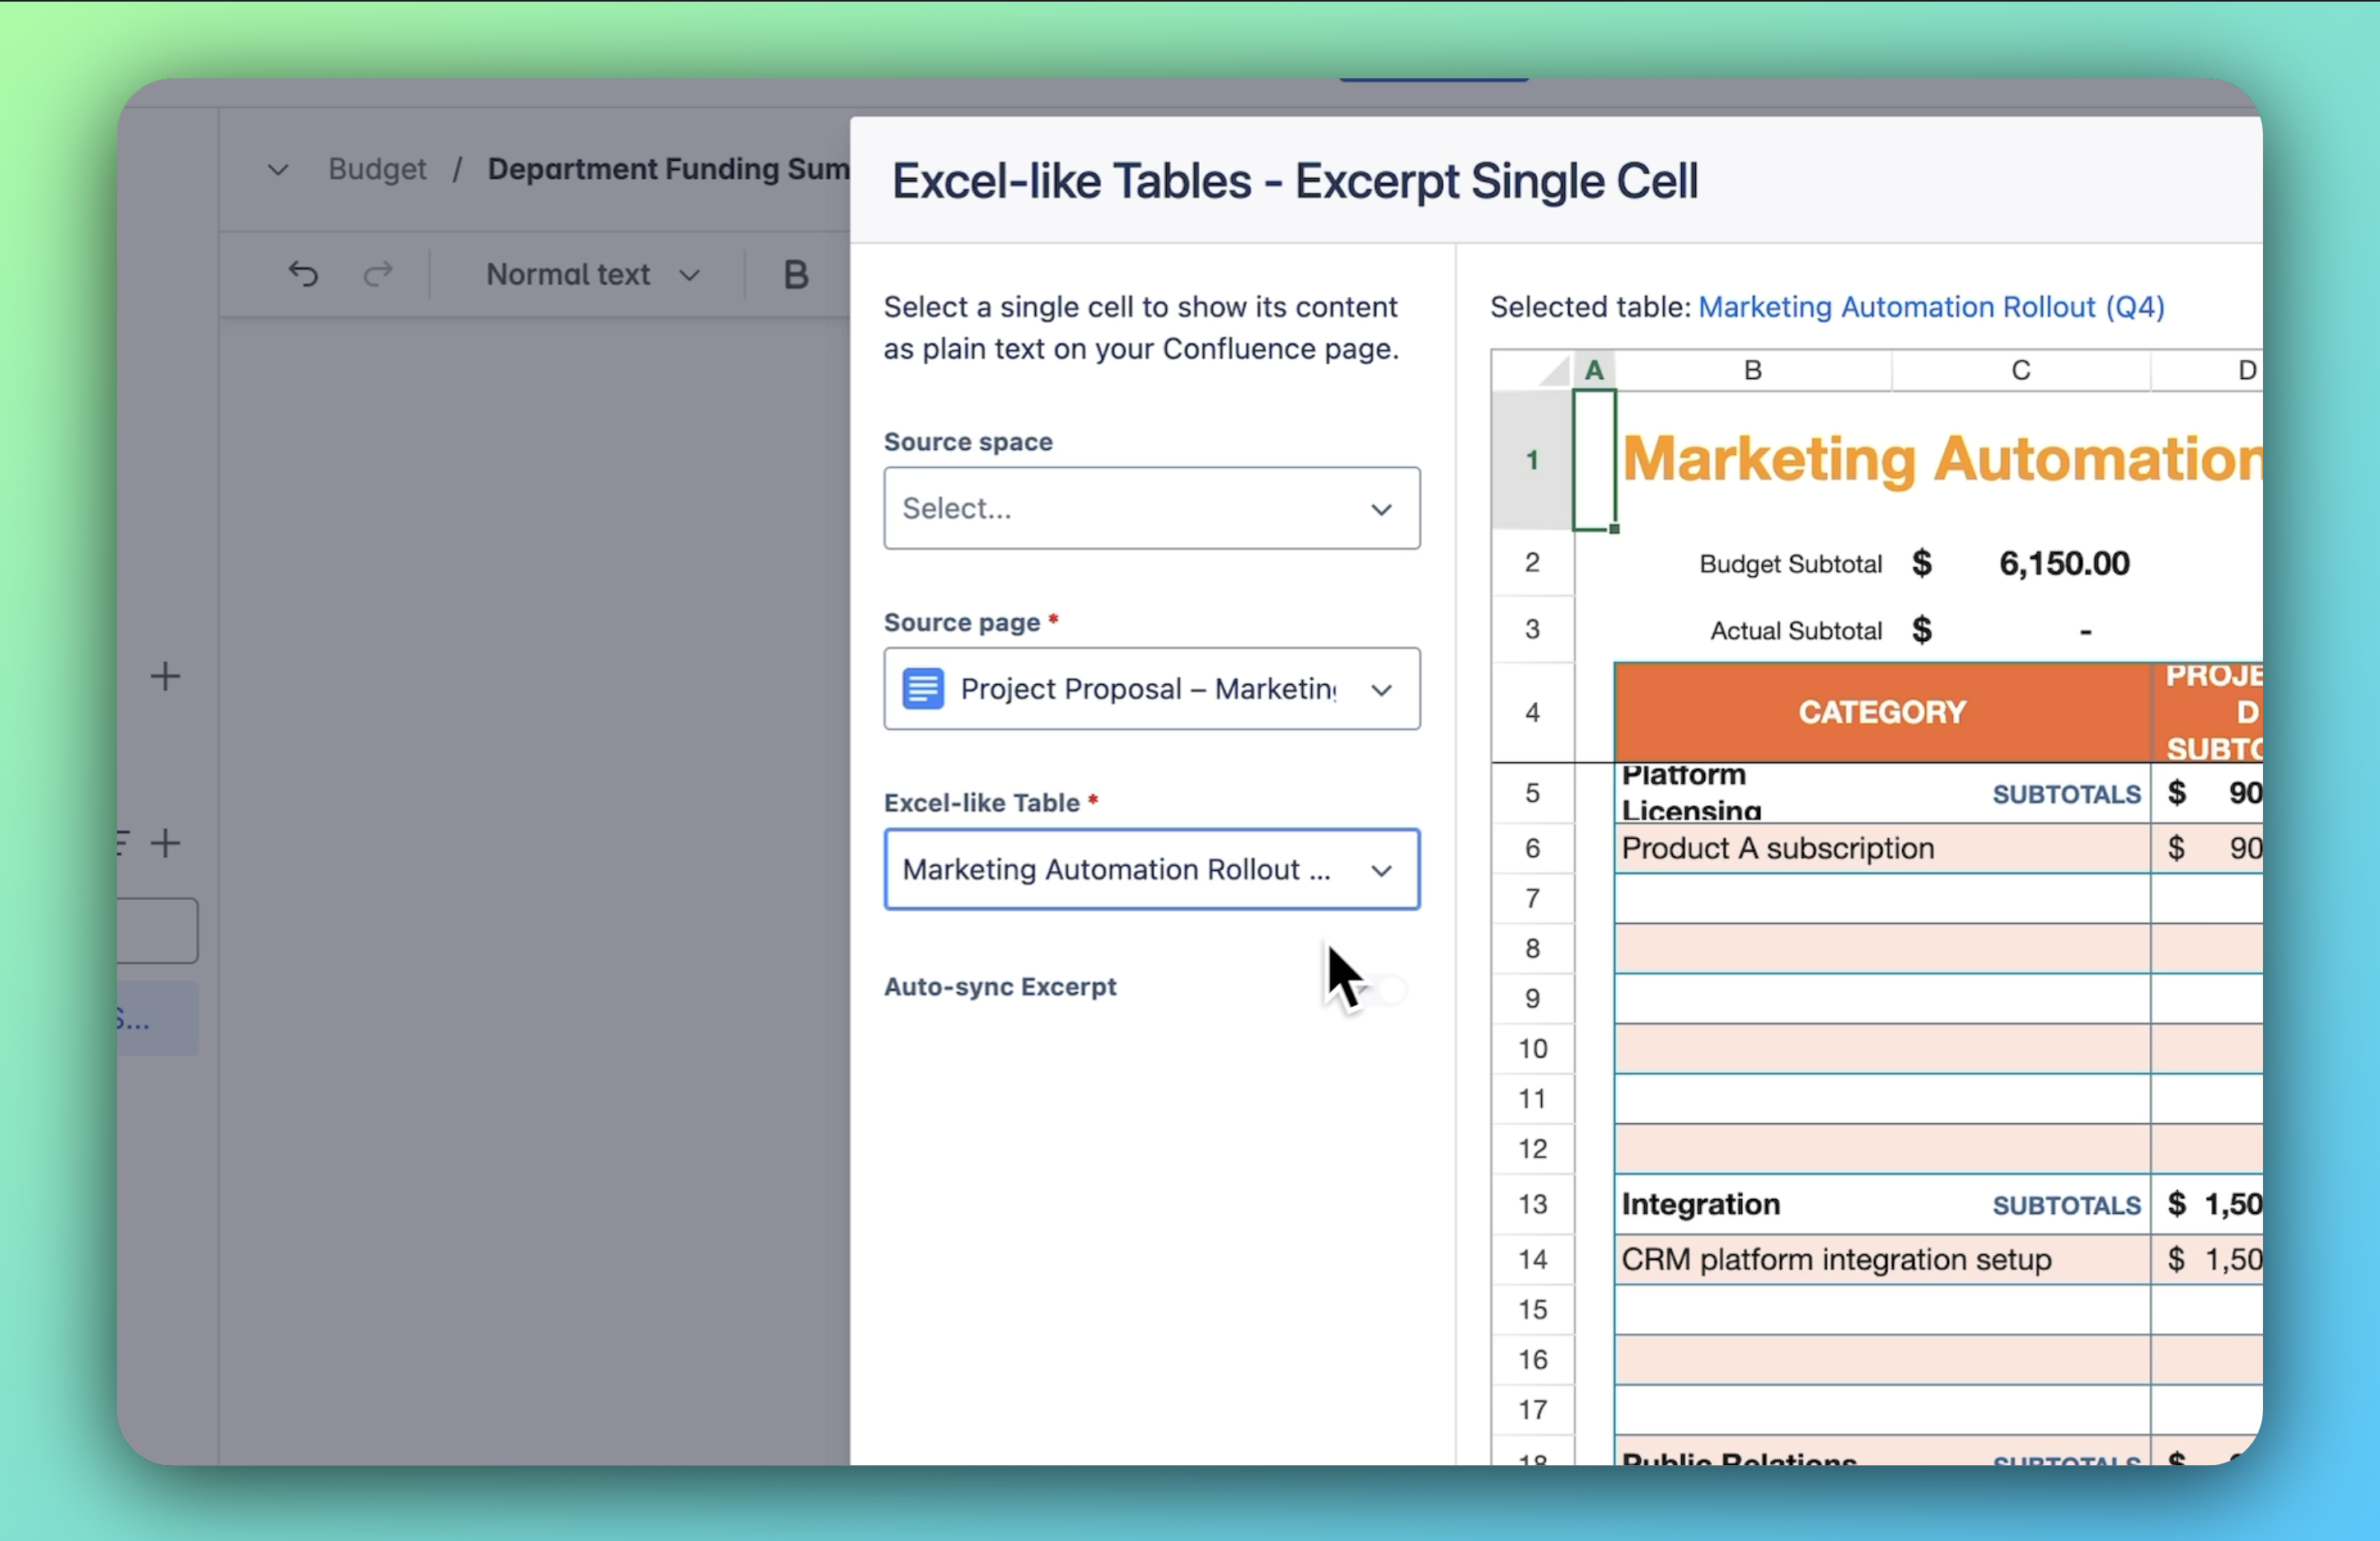Select row 2 header in spreadsheet
Image resolution: width=2380 pixels, height=1541 pixels.
[1531, 563]
